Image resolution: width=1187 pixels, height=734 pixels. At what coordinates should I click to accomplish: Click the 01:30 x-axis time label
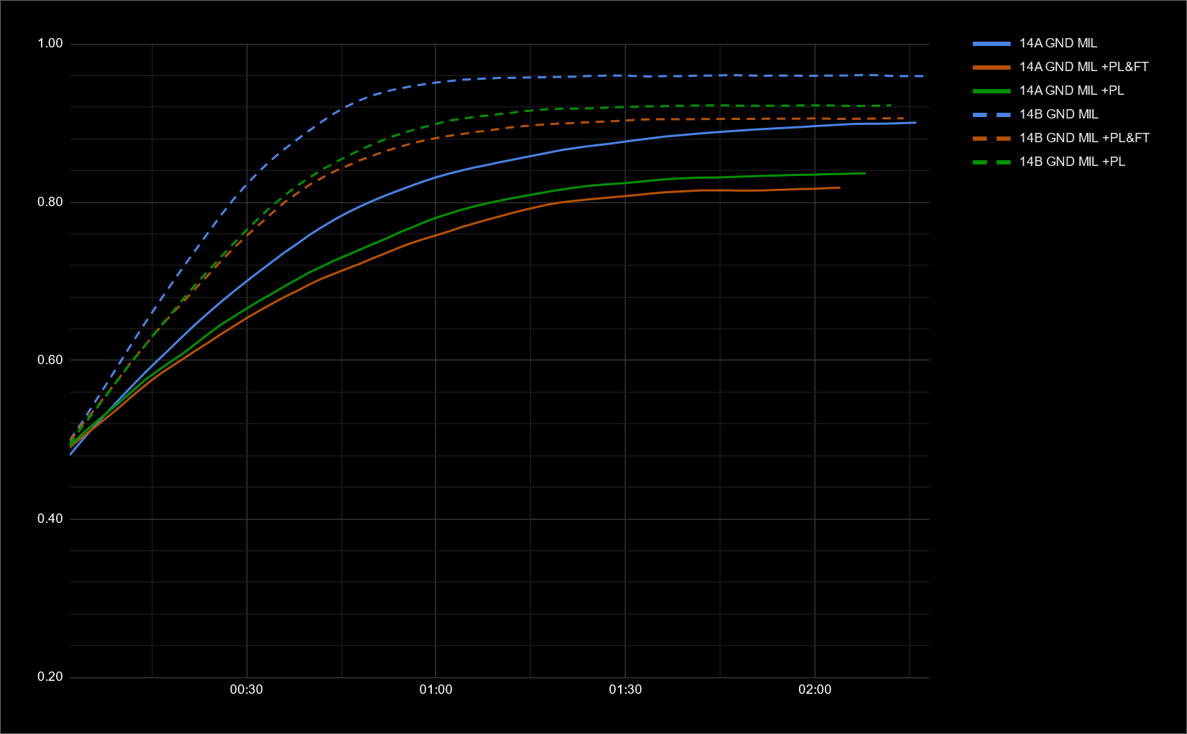coord(625,689)
